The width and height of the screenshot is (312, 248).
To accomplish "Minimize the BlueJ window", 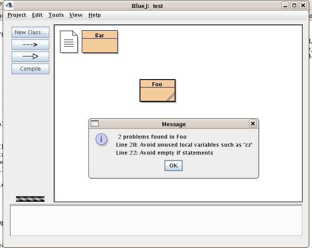I will [x=285, y=6].
